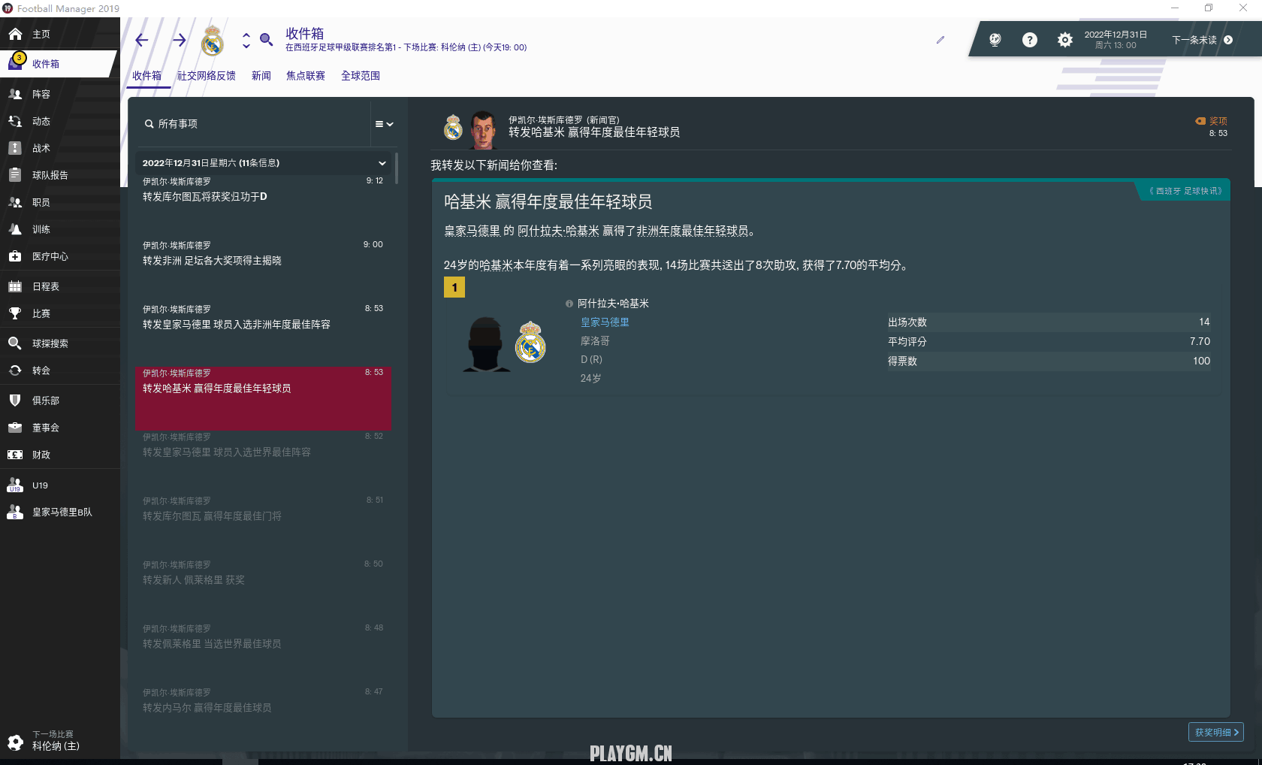
Task: Switch to the 焦点联赛 tab
Action: [x=305, y=76]
